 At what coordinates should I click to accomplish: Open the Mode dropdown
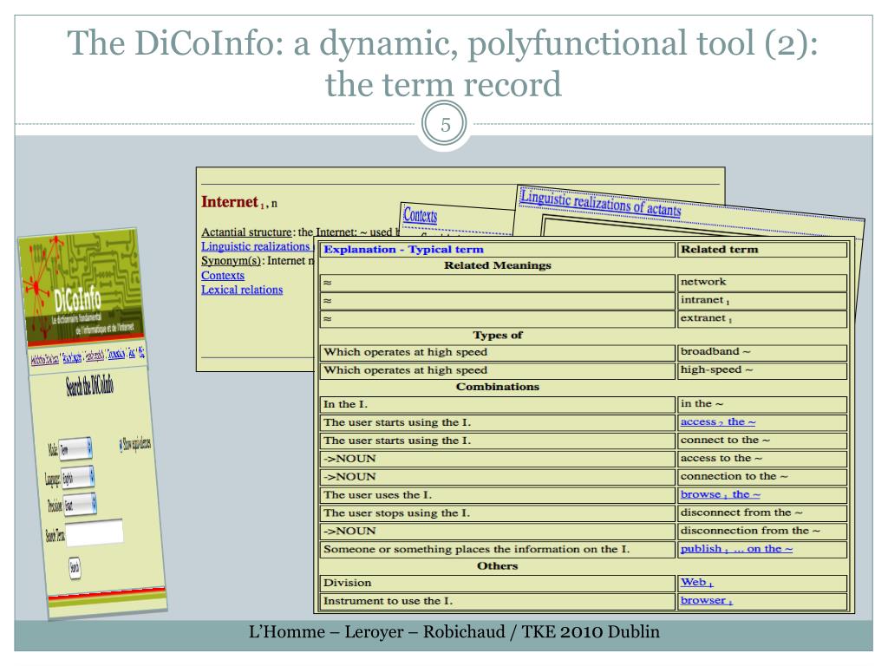coord(75,449)
